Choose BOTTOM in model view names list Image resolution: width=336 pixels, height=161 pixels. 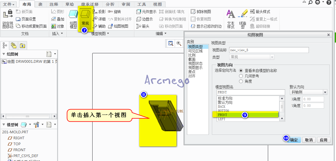(248, 111)
